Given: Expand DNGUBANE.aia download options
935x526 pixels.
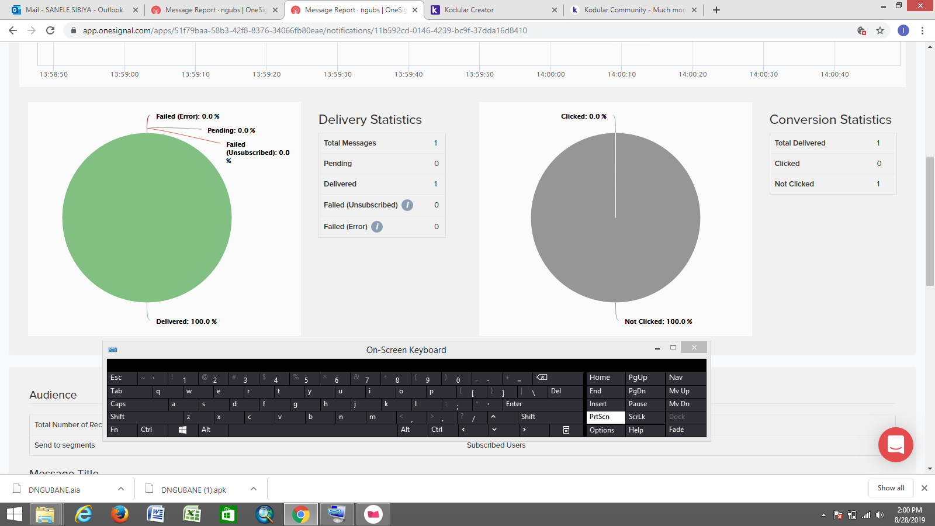Looking at the screenshot, I should [x=121, y=489].
